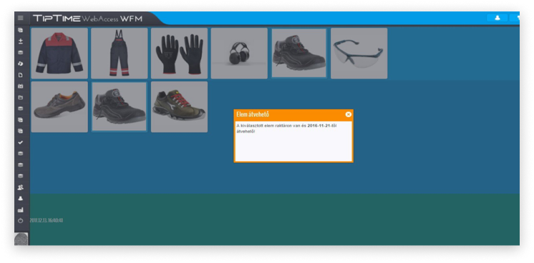534x263 pixels.
Task: Click the power logout icon
Action: click(x=21, y=221)
